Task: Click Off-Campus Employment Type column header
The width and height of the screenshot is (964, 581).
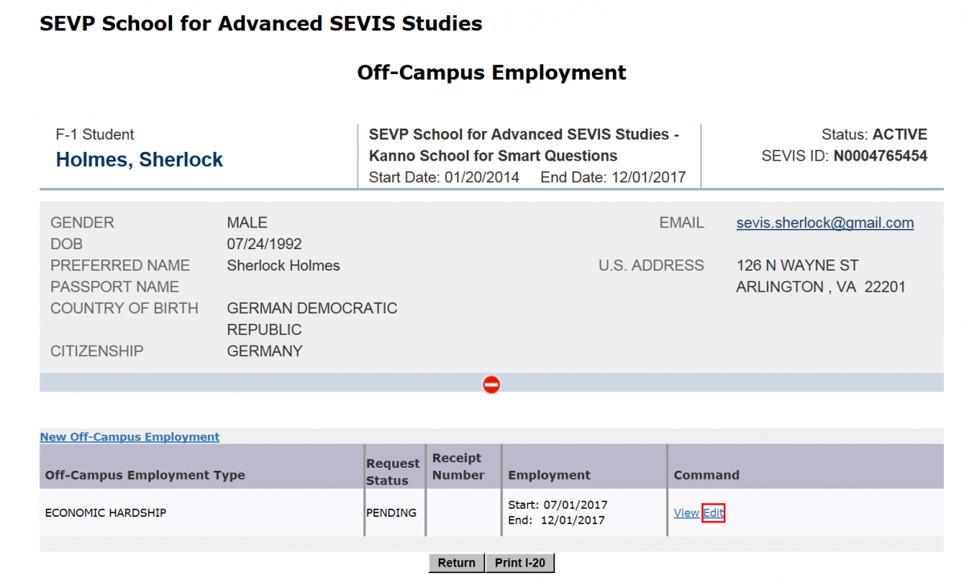Action: [x=145, y=475]
